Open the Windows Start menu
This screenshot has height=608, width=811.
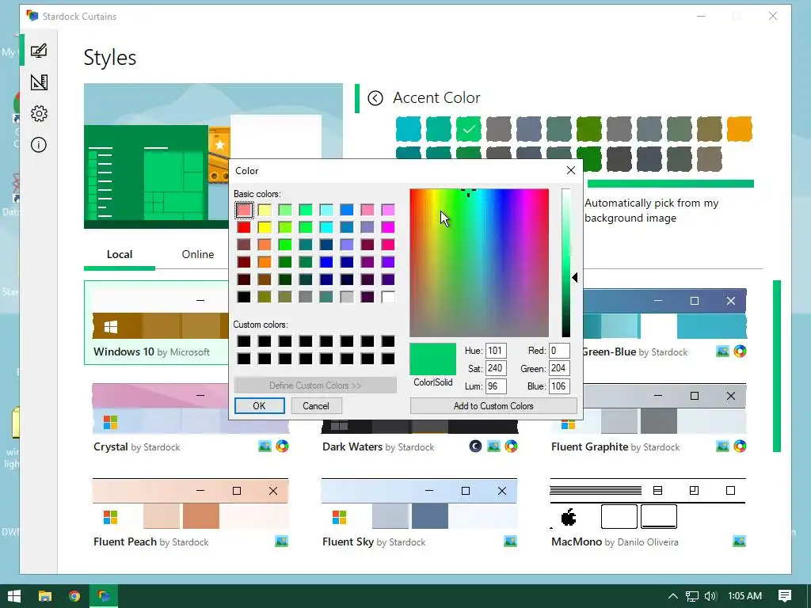coord(14,596)
